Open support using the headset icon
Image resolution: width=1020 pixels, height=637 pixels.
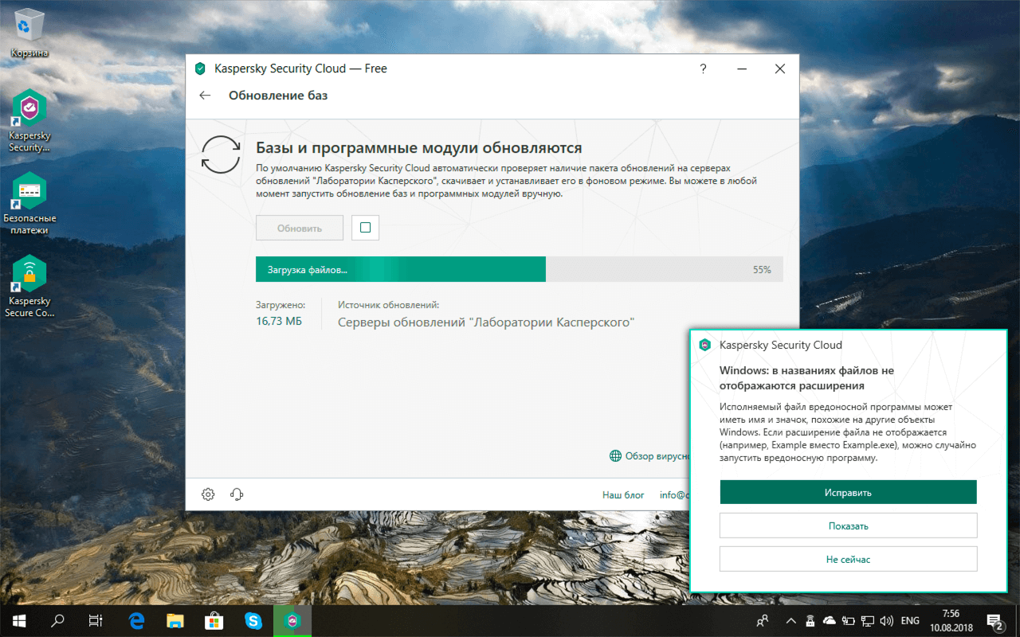pyautogui.click(x=235, y=494)
